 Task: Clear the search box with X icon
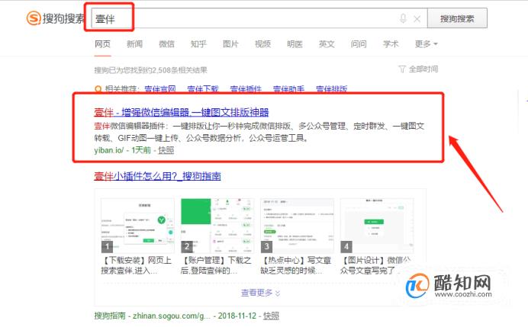pos(417,19)
